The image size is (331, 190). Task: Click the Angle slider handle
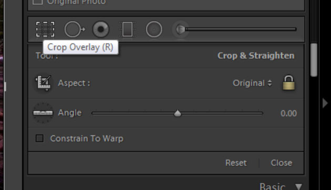pyautogui.click(x=178, y=113)
